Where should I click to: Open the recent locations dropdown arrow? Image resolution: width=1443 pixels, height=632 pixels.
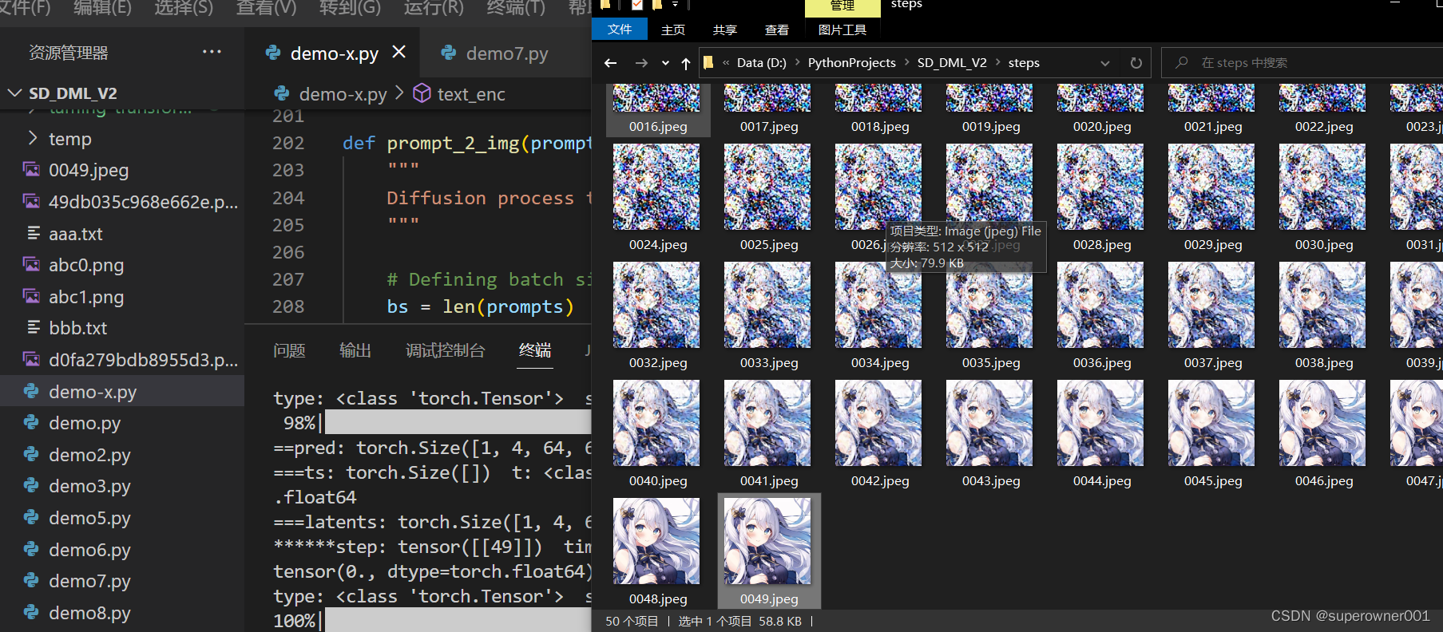pyautogui.click(x=665, y=63)
